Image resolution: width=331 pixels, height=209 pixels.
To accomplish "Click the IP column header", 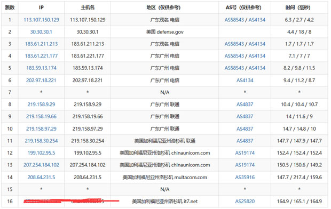I will click(x=41, y=7).
